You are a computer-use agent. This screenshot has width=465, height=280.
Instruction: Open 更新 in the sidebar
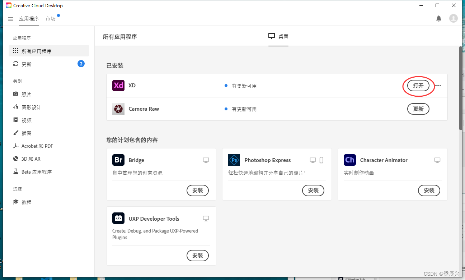point(49,64)
